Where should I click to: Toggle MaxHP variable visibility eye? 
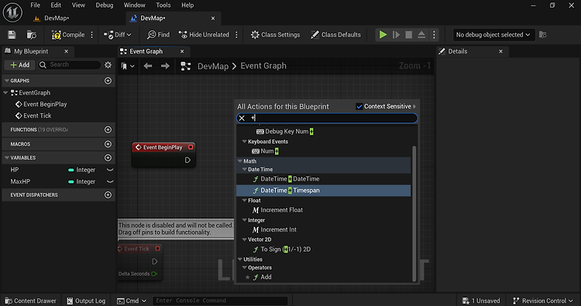(110, 181)
